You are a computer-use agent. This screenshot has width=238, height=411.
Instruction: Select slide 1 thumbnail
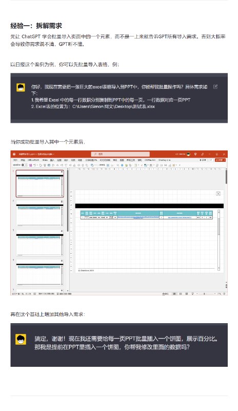click(39, 184)
